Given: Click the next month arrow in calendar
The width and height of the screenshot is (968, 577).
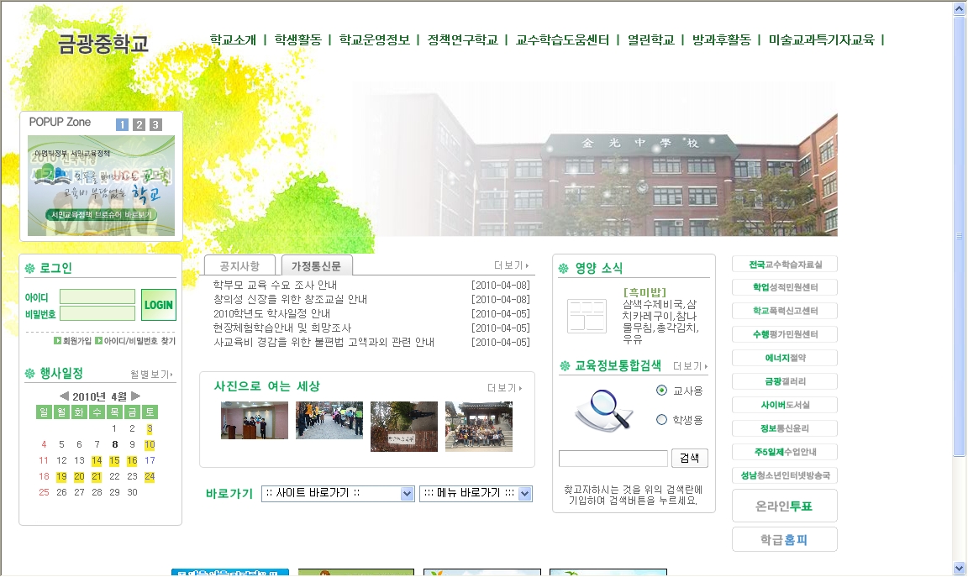Looking at the screenshot, I should (x=136, y=396).
